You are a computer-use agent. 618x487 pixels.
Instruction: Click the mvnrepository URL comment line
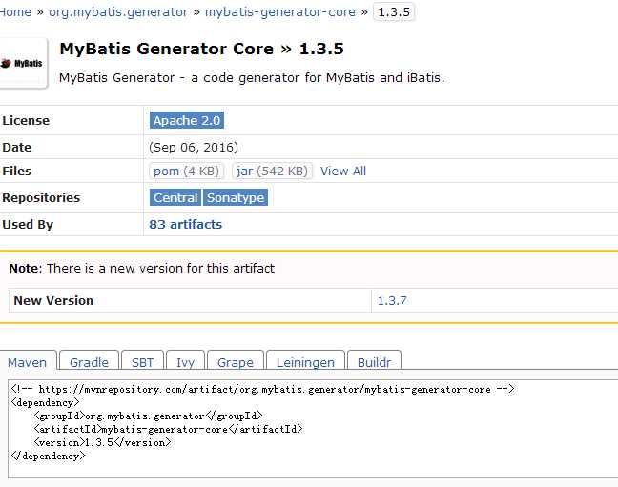click(x=263, y=389)
